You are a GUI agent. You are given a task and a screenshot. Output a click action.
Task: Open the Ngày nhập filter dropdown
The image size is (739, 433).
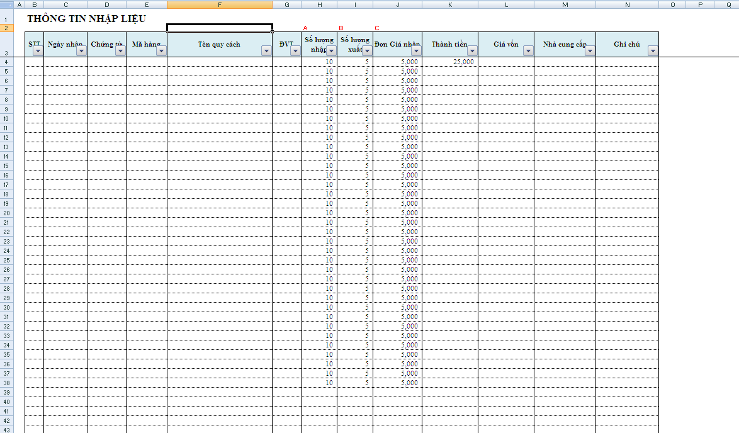pos(81,52)
